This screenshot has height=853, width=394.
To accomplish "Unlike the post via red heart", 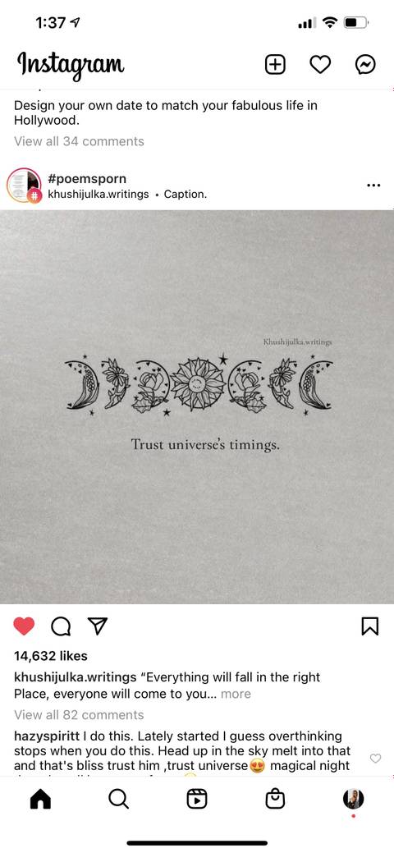I will click(24, 626).
